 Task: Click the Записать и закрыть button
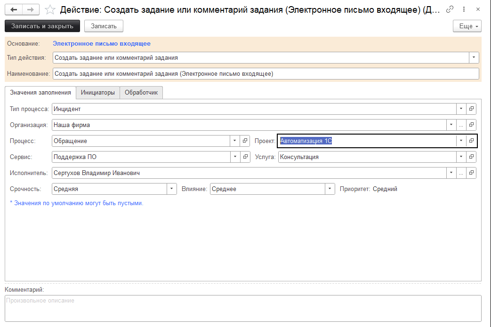(x=42, y=26)
